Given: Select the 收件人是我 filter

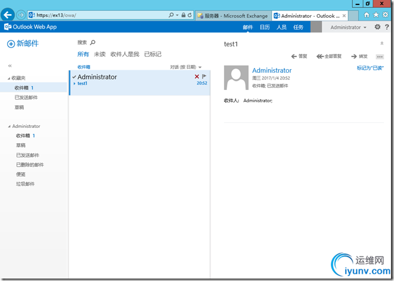Looking at the screenshot, I should pyautogui.click(x=125, y=54).
